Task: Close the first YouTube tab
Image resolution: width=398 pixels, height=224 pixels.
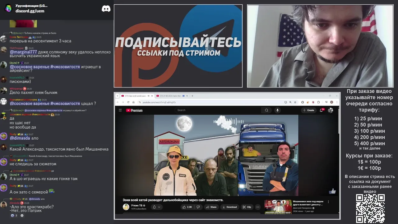Action: coord(152,96)
